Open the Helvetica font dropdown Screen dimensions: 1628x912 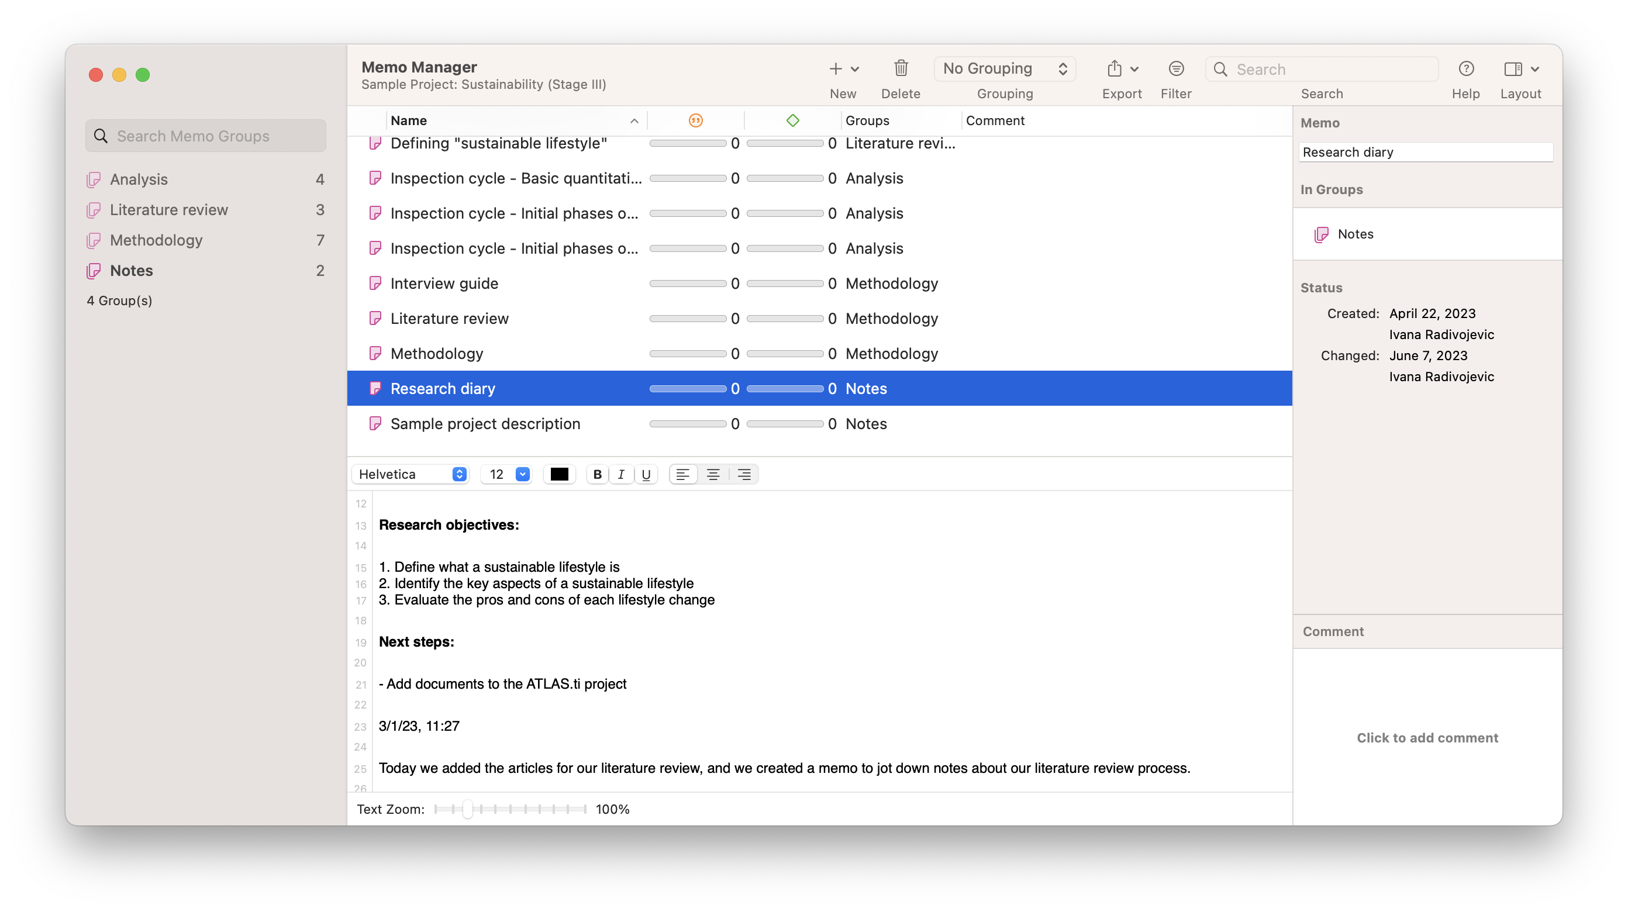click(411, 474)
